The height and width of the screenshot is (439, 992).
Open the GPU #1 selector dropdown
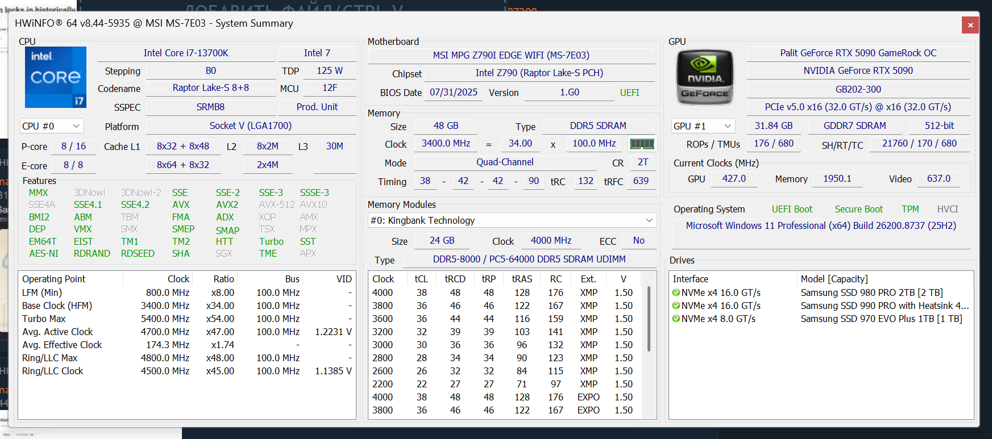pos(703,126)
